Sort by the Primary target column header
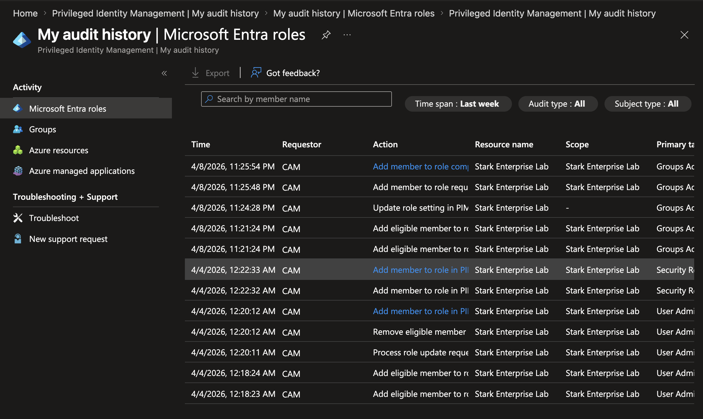703x419 pixels. pos(675,144)
